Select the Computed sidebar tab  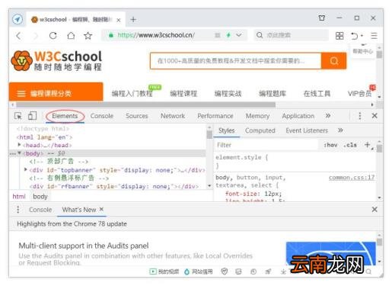coord(260,130)
